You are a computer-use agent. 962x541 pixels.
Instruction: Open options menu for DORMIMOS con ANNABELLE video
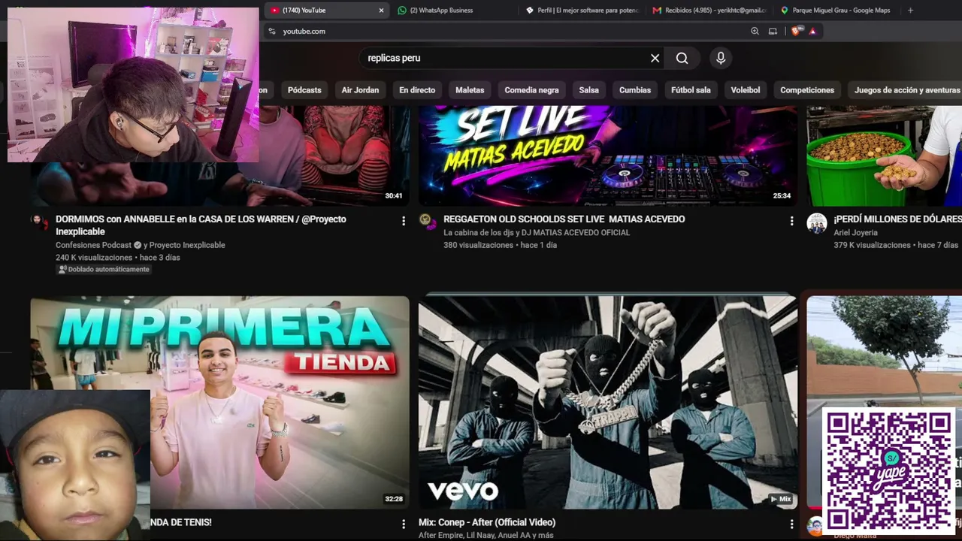pos(404,221)
